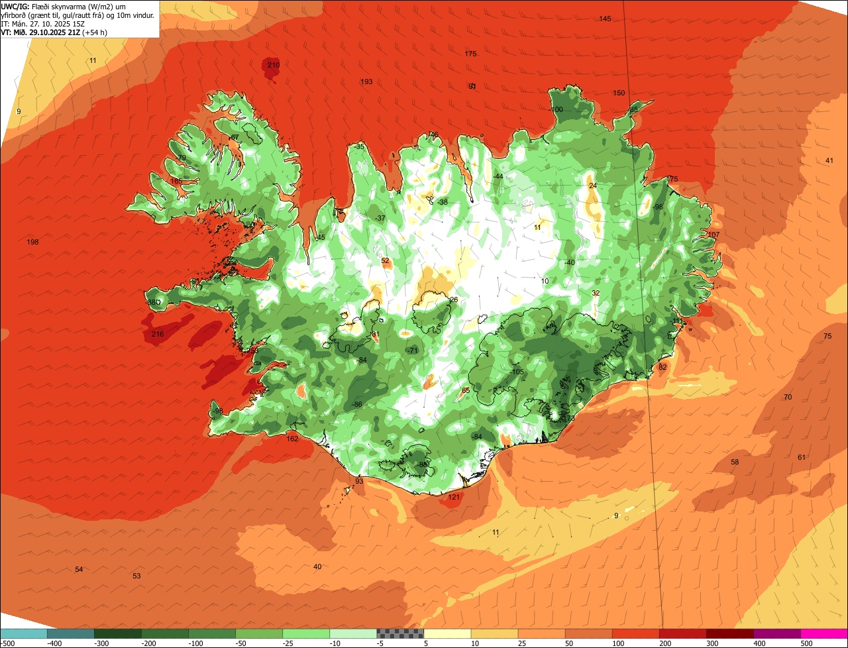The image size is (848, 648).
Task: Click the valid time 'VT: Mið. 29.10.2025 21Z (+54 h)'
Action: pos(55,32)
